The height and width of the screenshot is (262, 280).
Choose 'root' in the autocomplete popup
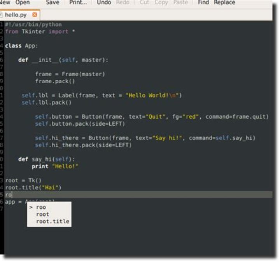click(x=42, y=214)
